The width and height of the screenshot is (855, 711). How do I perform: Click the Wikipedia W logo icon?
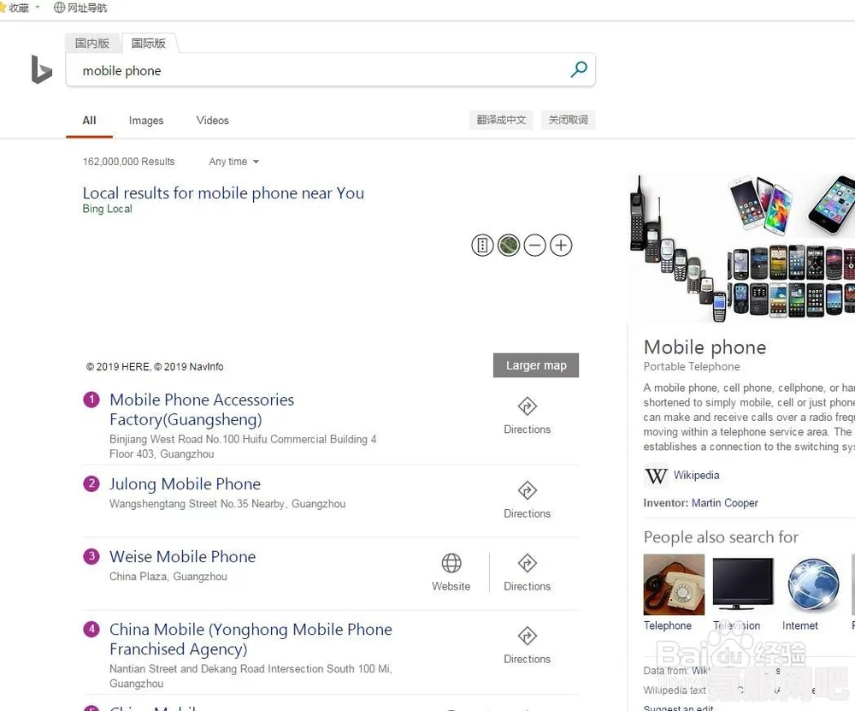(656, 476)
